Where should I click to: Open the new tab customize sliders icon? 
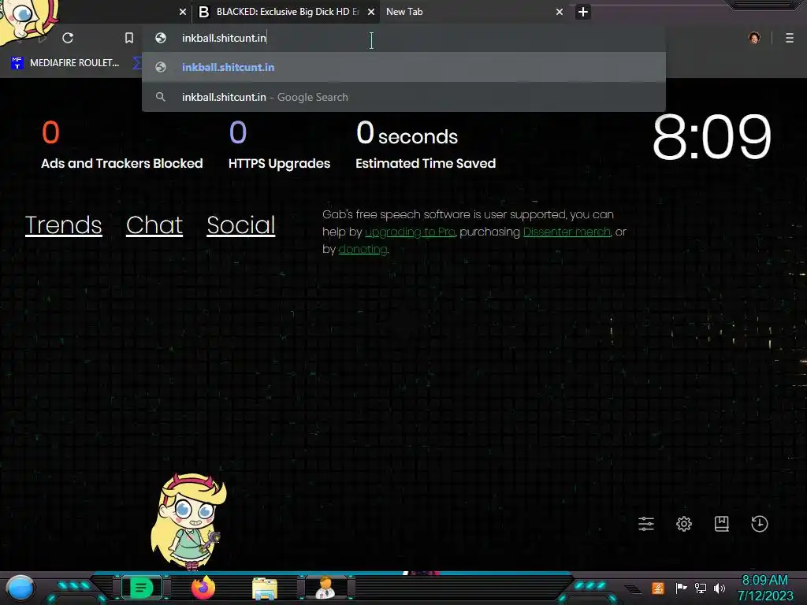[646, 524]
